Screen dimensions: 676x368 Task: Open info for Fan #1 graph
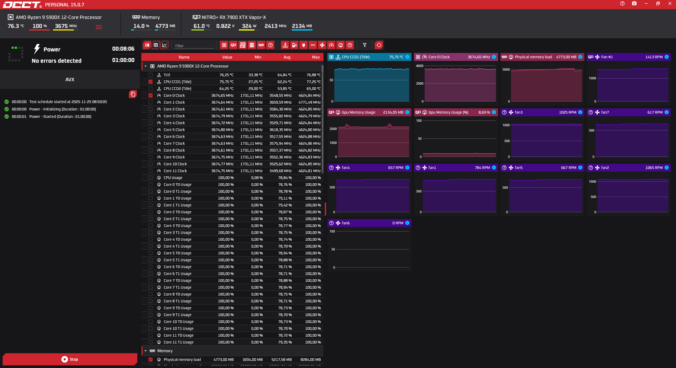(x=667, y=57)
